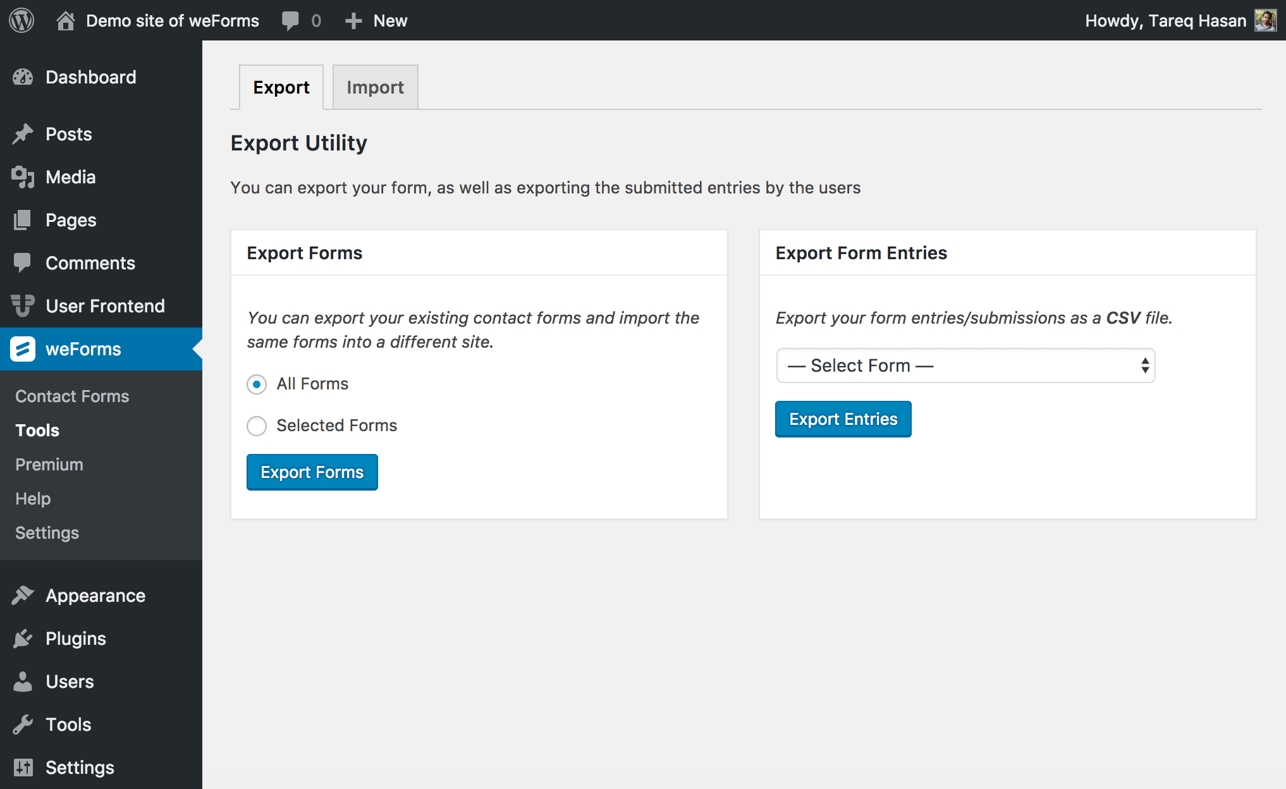Click the Appearance sidebar icon
This screenshot has width=1286, height=789.
point(26,594)
